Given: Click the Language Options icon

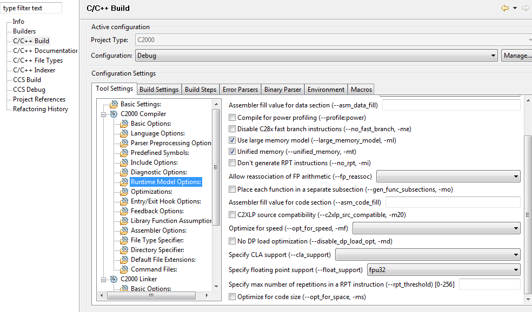Looking at the screenshot, I should pos(124,133).
